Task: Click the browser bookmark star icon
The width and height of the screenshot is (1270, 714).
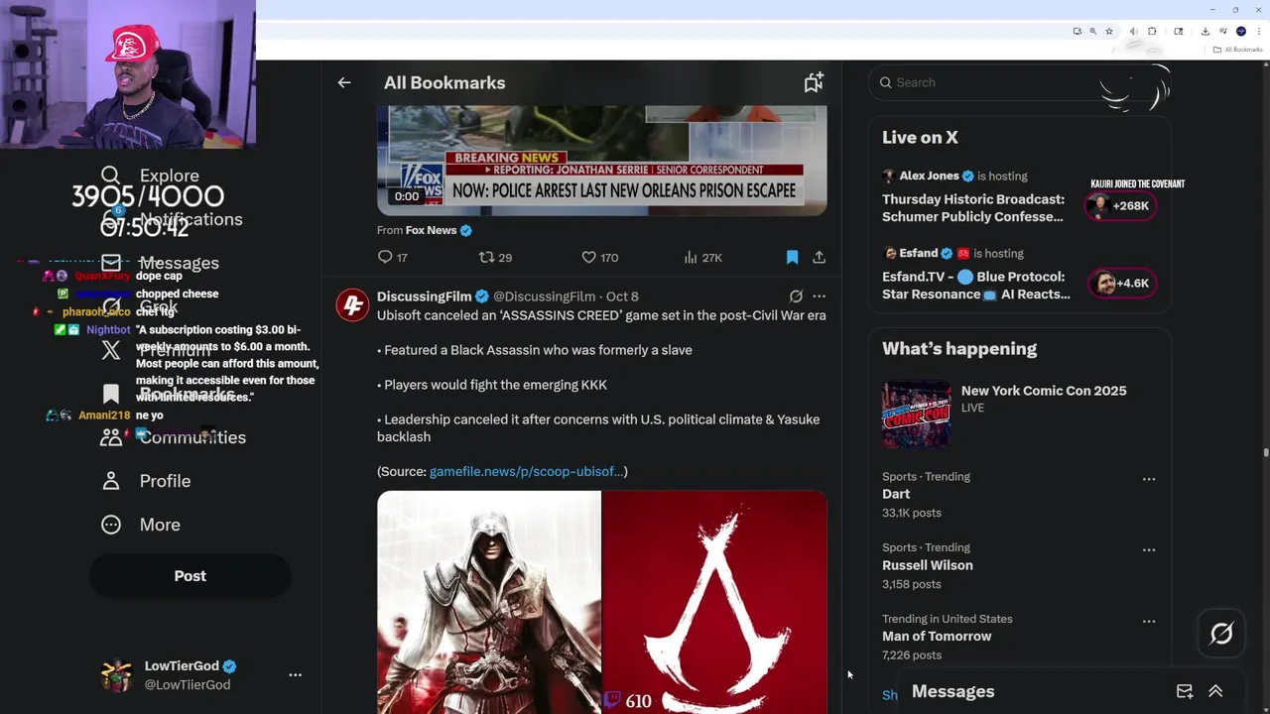Action: (1109, 31)
